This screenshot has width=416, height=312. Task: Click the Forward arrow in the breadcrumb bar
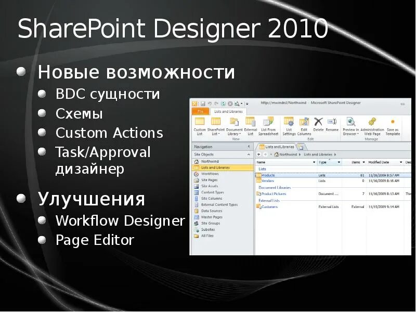pos(265,154)
